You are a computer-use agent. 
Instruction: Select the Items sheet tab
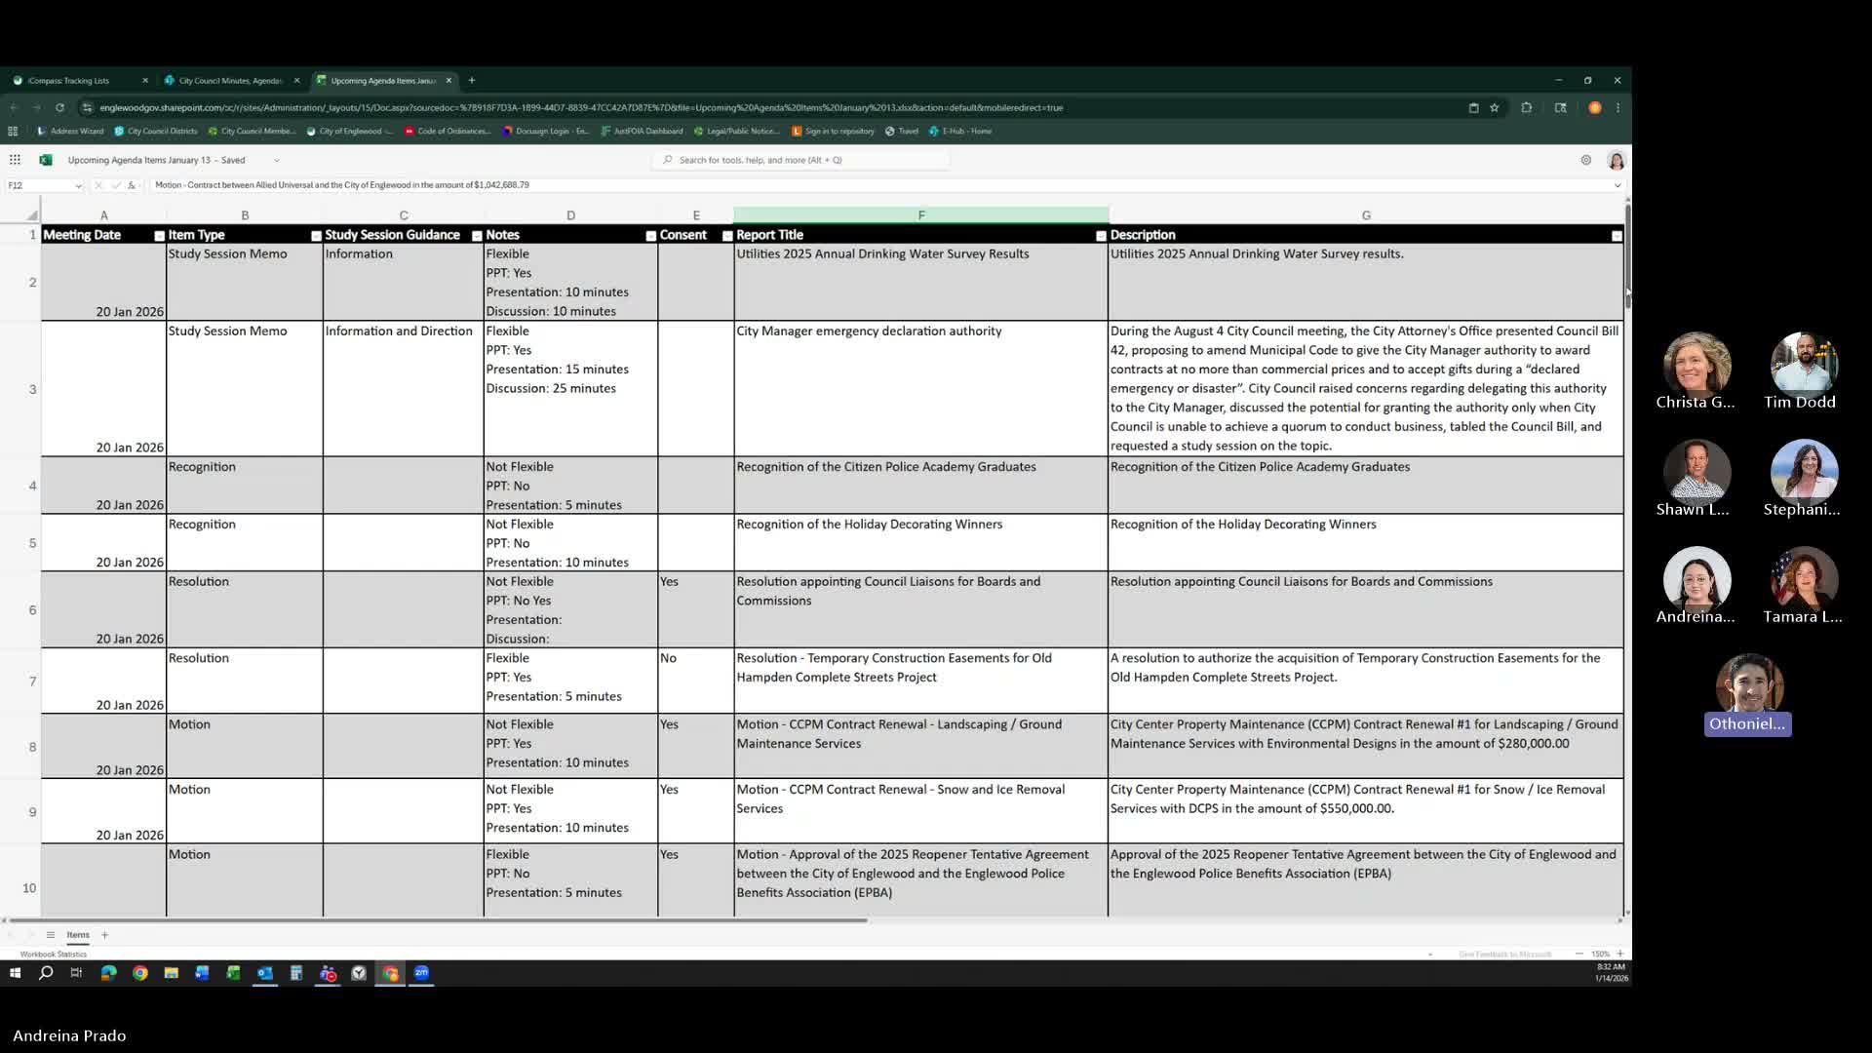point(78,935)
